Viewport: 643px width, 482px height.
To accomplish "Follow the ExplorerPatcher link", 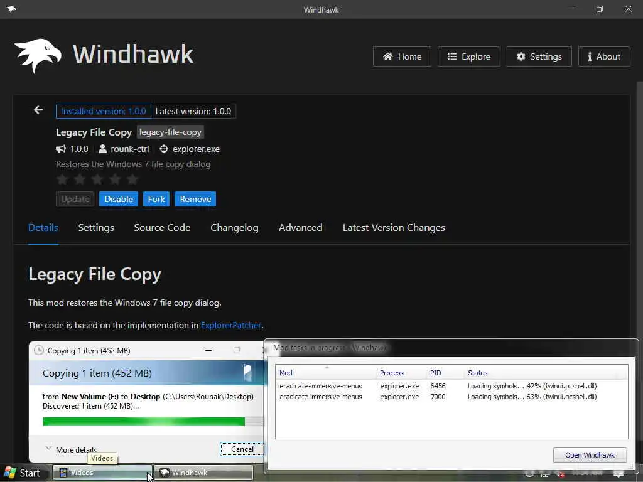I will 231,326.
